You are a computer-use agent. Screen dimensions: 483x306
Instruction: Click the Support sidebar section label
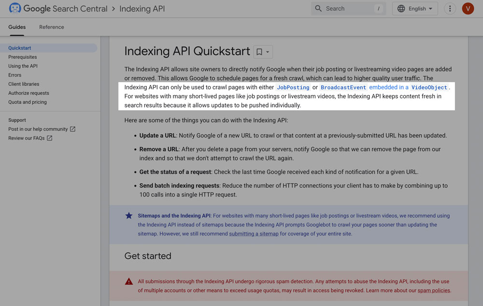click(17, 120)
